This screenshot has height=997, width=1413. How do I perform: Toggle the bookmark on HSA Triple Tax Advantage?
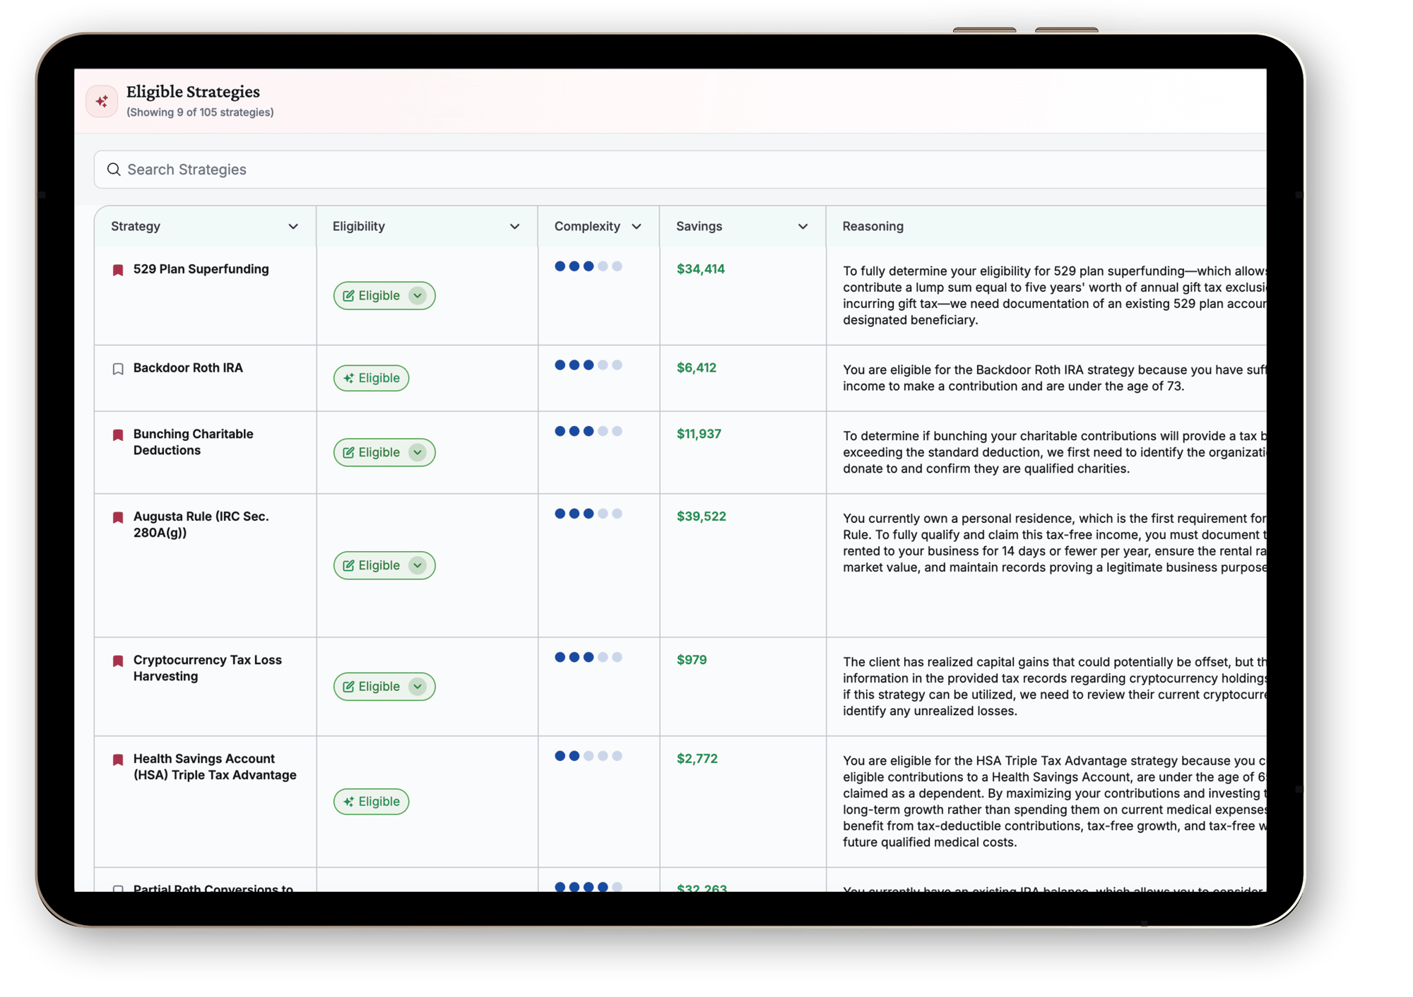(117, 759)
